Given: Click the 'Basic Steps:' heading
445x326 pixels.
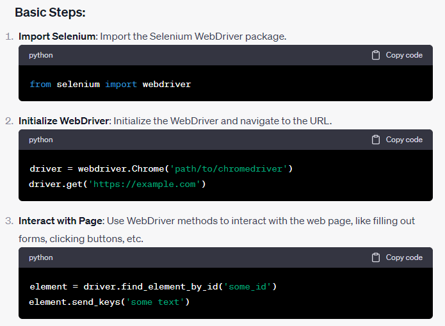Looking at the screenshot, I should point(50,13).
